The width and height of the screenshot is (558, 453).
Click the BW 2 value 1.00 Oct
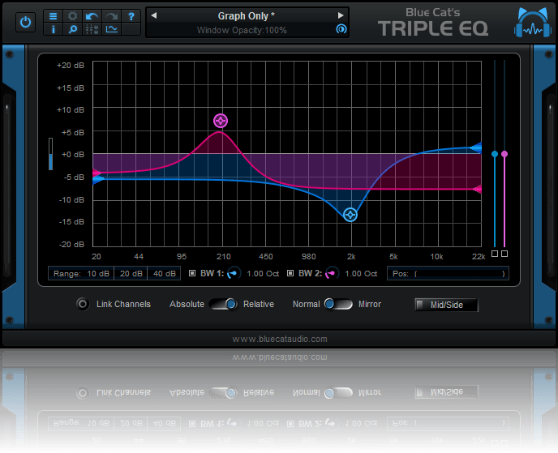click(361, 273)
